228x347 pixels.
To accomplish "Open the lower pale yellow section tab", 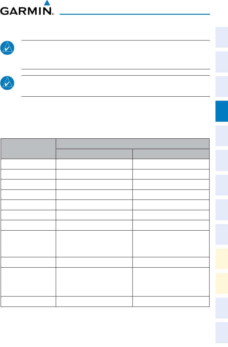I will (x=222, y=284).
